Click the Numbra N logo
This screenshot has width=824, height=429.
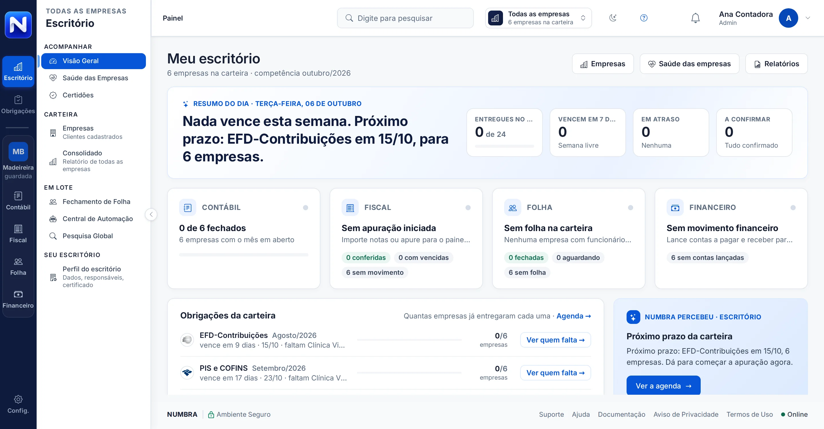pyautogui.click(x=18, y=25)
